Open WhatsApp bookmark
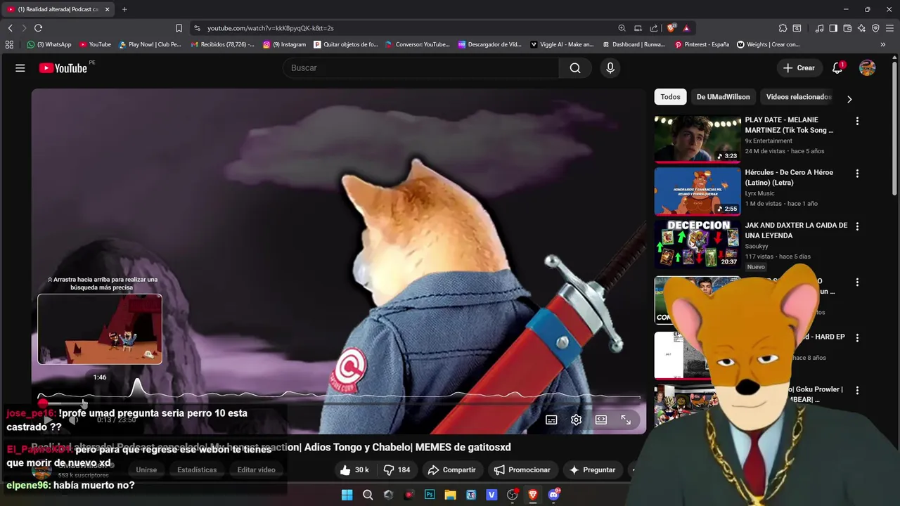This screenshot has height=506, width=900. pos(49,44)
